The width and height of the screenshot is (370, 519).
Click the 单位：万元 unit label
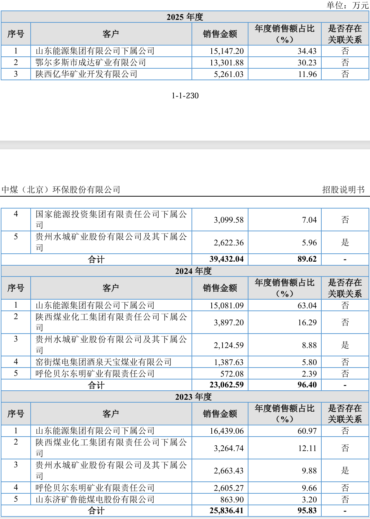(347, 5)
